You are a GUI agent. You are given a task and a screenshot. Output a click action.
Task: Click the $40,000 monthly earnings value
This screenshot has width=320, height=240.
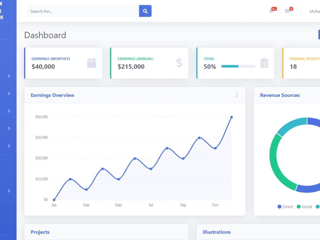pyautogui.click(x=43, y=67)
